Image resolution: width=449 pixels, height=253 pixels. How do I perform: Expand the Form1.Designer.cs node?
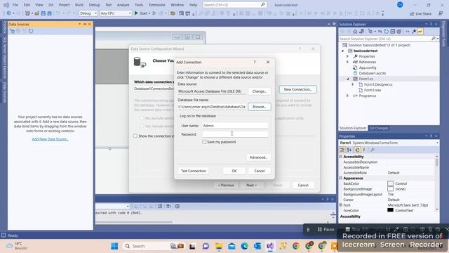pos(353,84)
